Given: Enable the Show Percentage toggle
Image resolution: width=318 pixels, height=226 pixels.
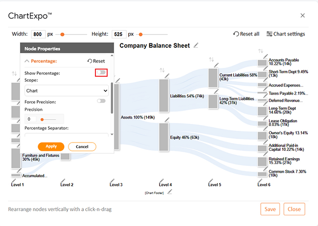Looking at the screenshot, I should tap(101, 72).
